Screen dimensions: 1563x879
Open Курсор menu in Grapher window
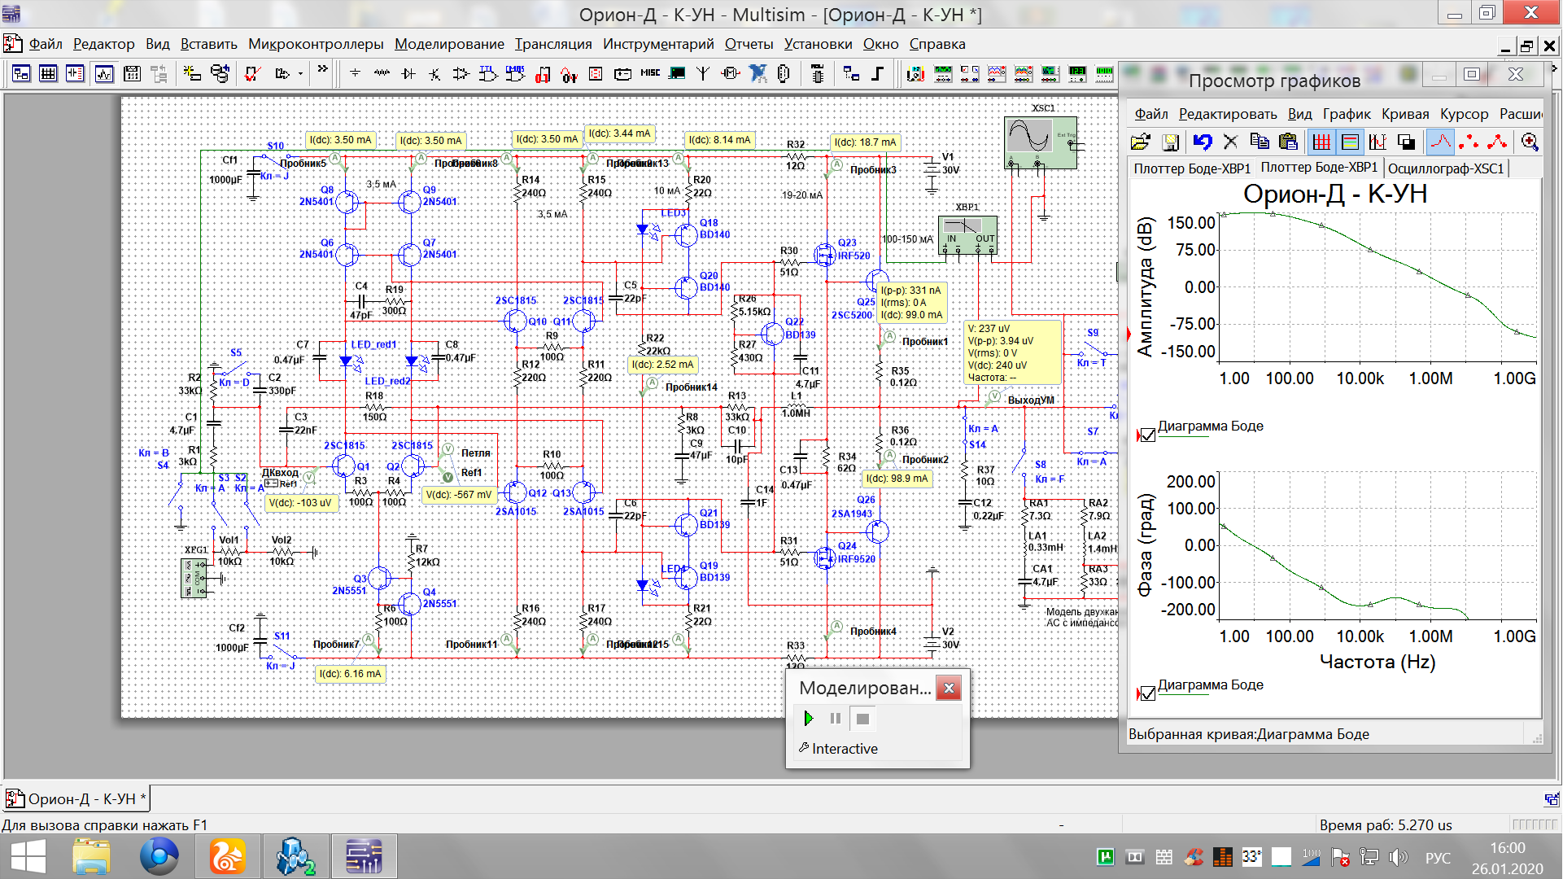click(1464, 114)
